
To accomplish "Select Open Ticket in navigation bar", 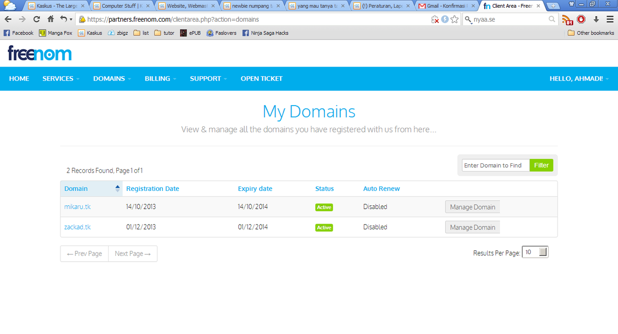I will click(x=262, y=79).
